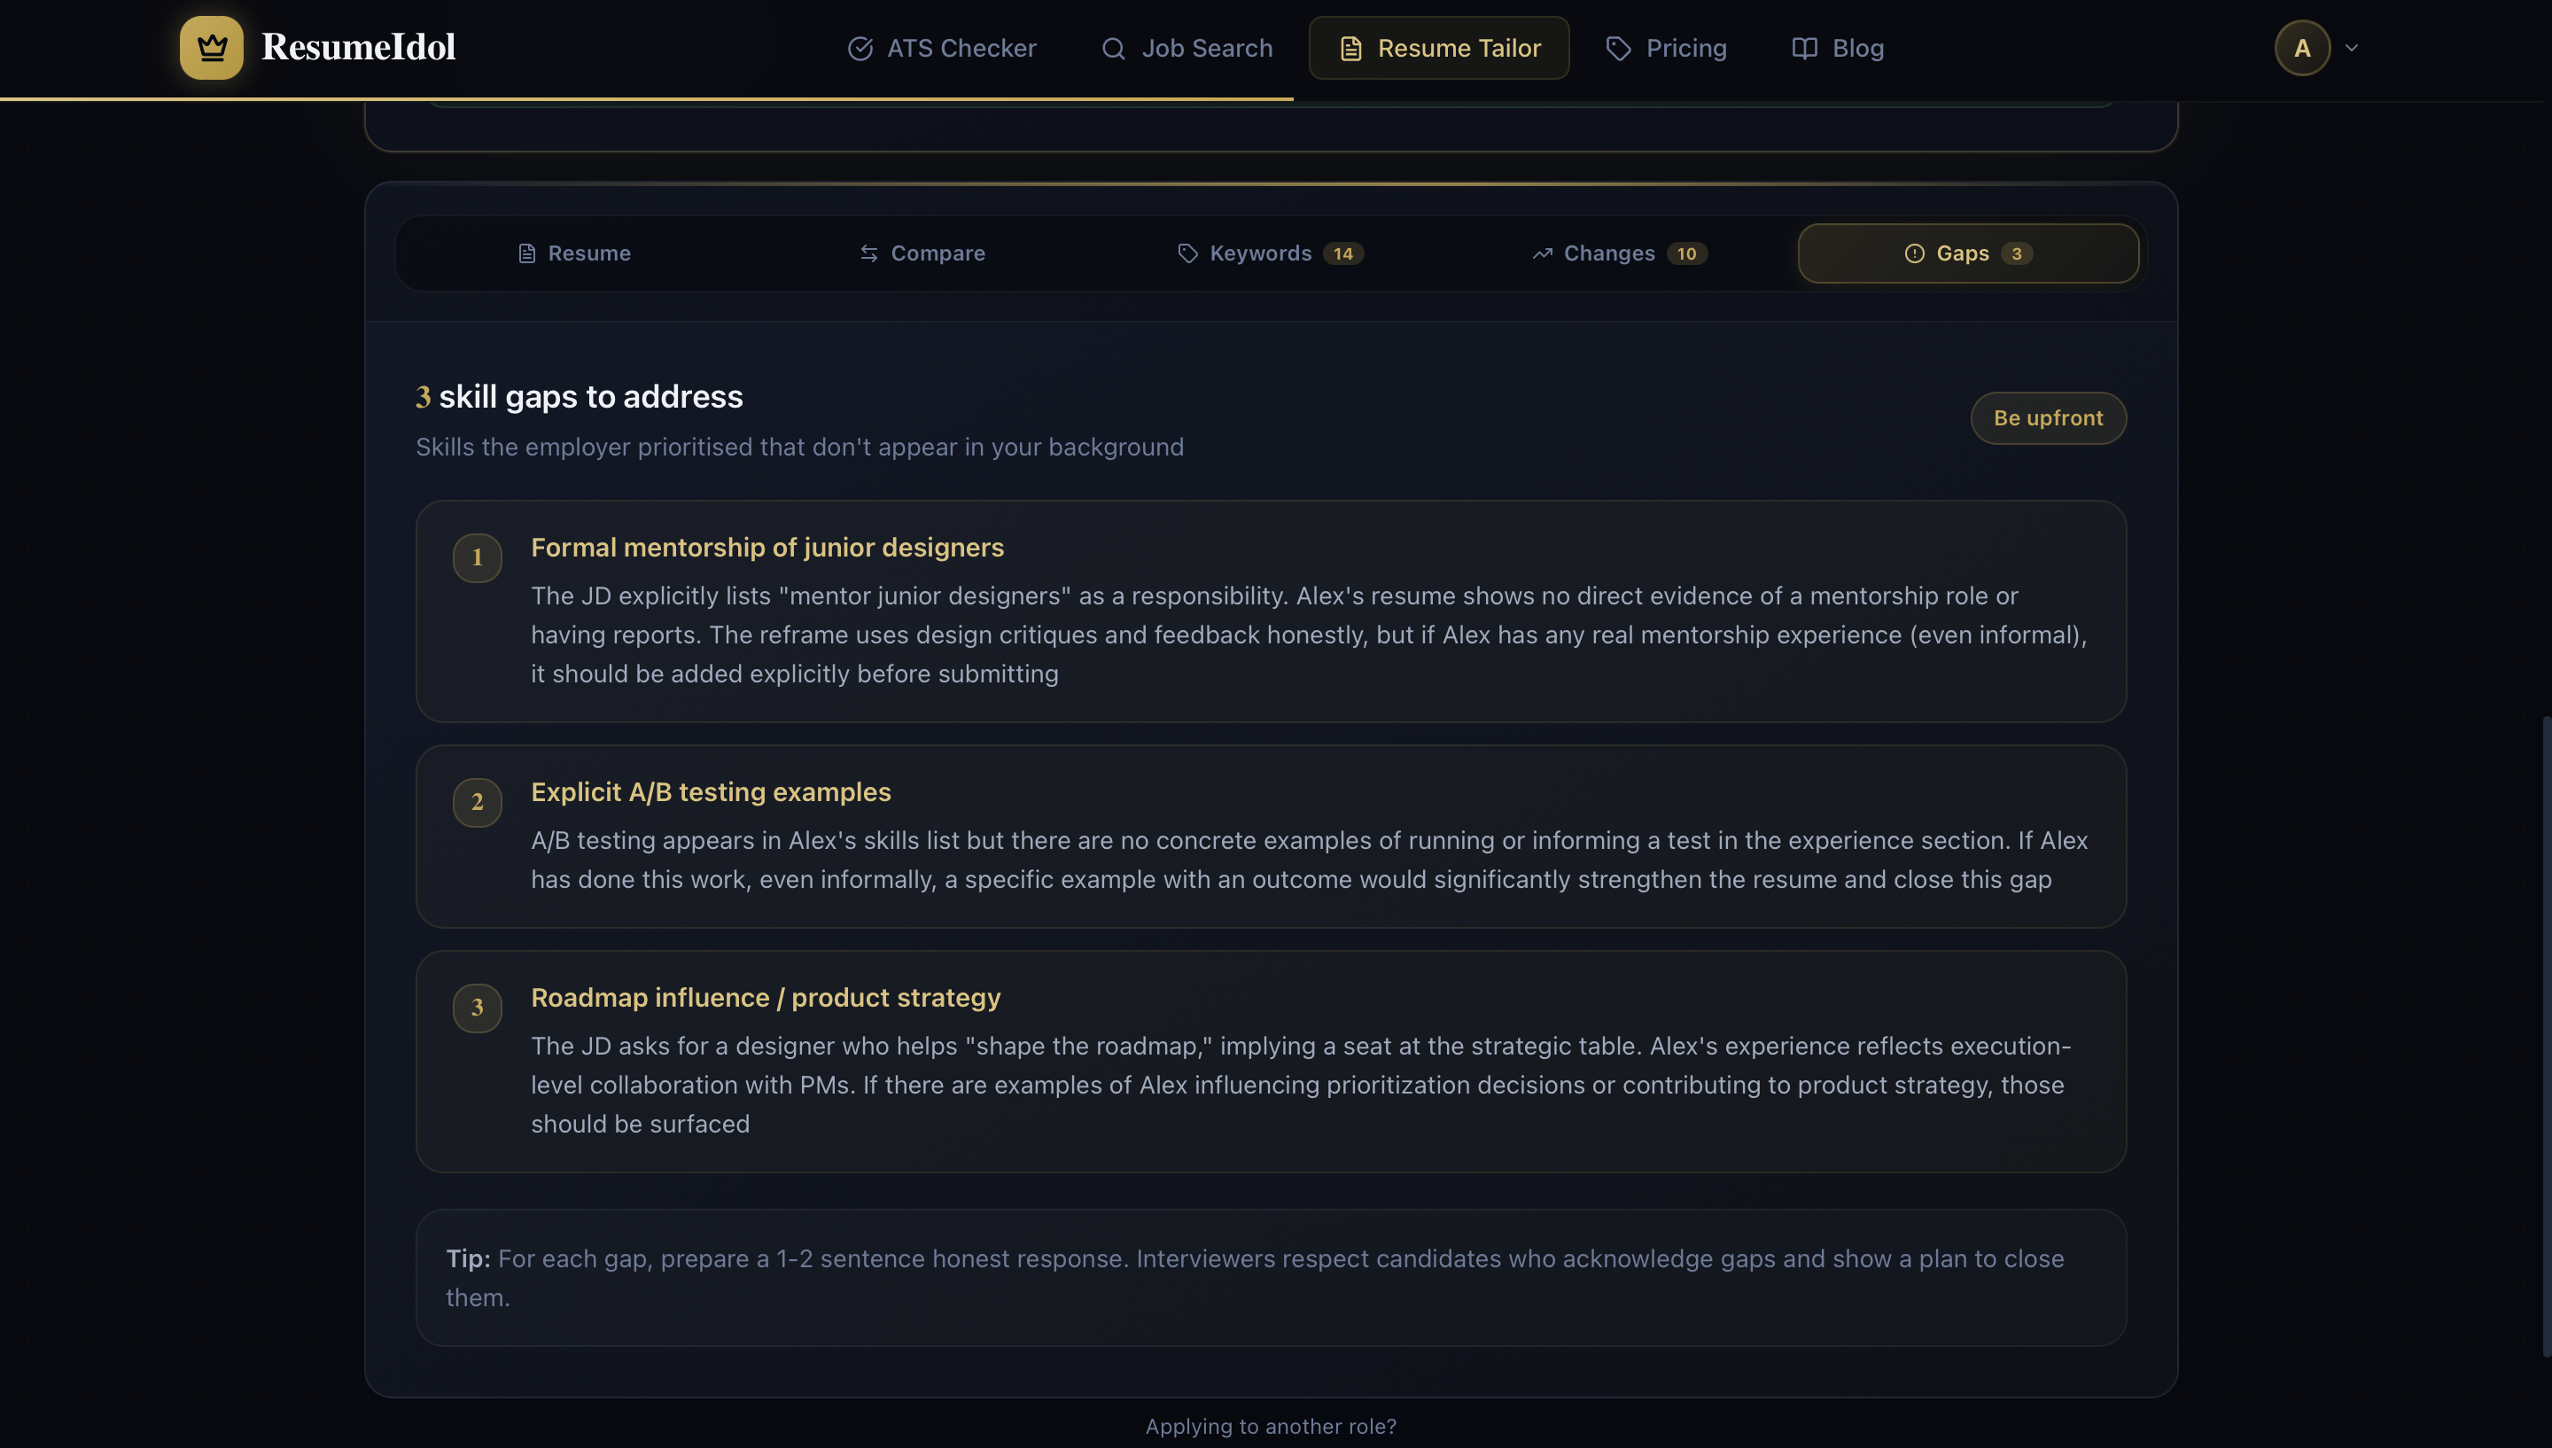The width and height of the screenshot is (2552, 1448).
Task: Click the Resume Tailor document icon
Action: (1350, 48)
